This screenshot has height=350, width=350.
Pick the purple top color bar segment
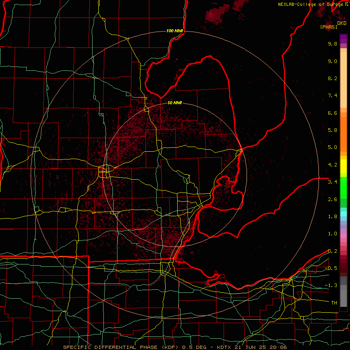tap(343, 39)
